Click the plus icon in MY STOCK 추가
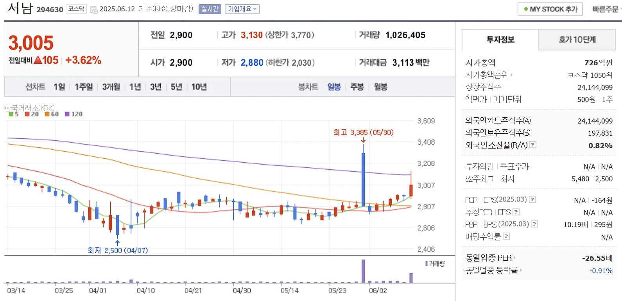 pyautogui.click(x=526, y=9)
